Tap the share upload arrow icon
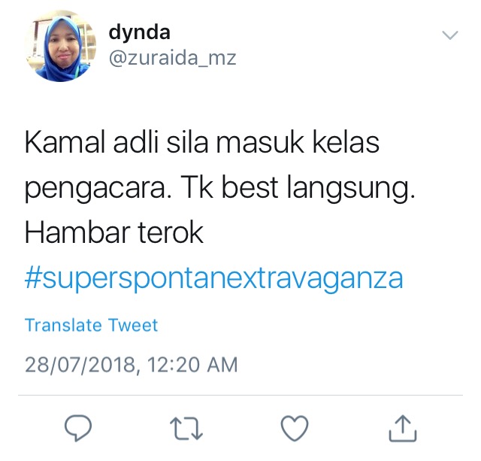 coord(403,428)
